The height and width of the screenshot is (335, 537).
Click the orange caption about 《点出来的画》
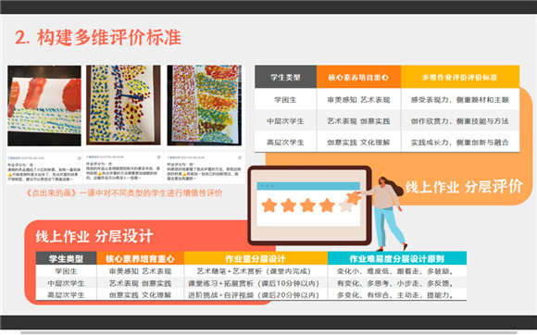click(124, 193)
